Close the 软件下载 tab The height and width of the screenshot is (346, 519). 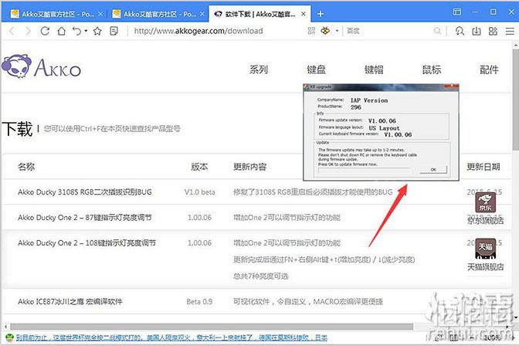304,14
